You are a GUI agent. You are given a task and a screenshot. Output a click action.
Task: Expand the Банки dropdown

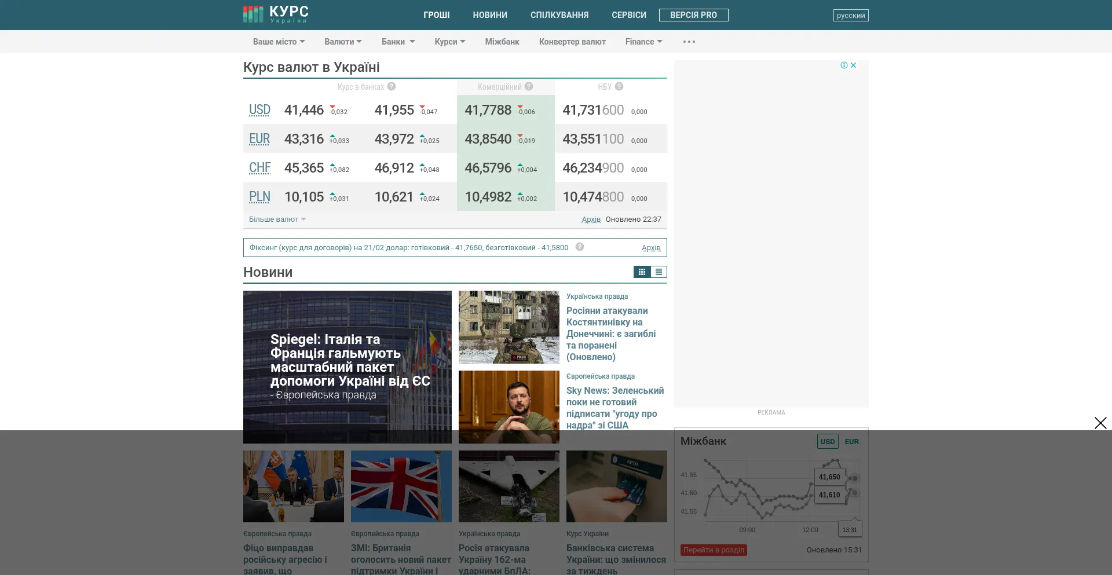[398, 42]
